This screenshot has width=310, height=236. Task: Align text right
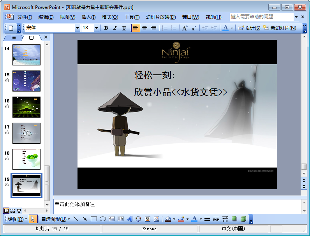tap(153, 28)
